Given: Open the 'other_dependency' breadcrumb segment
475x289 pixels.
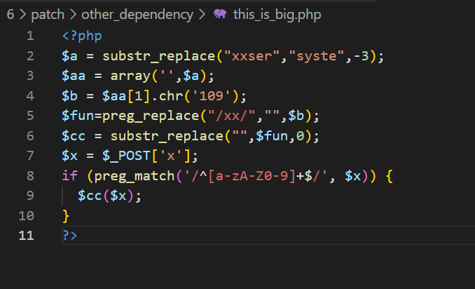Looking at the screenshot, I should pos(137,15).
